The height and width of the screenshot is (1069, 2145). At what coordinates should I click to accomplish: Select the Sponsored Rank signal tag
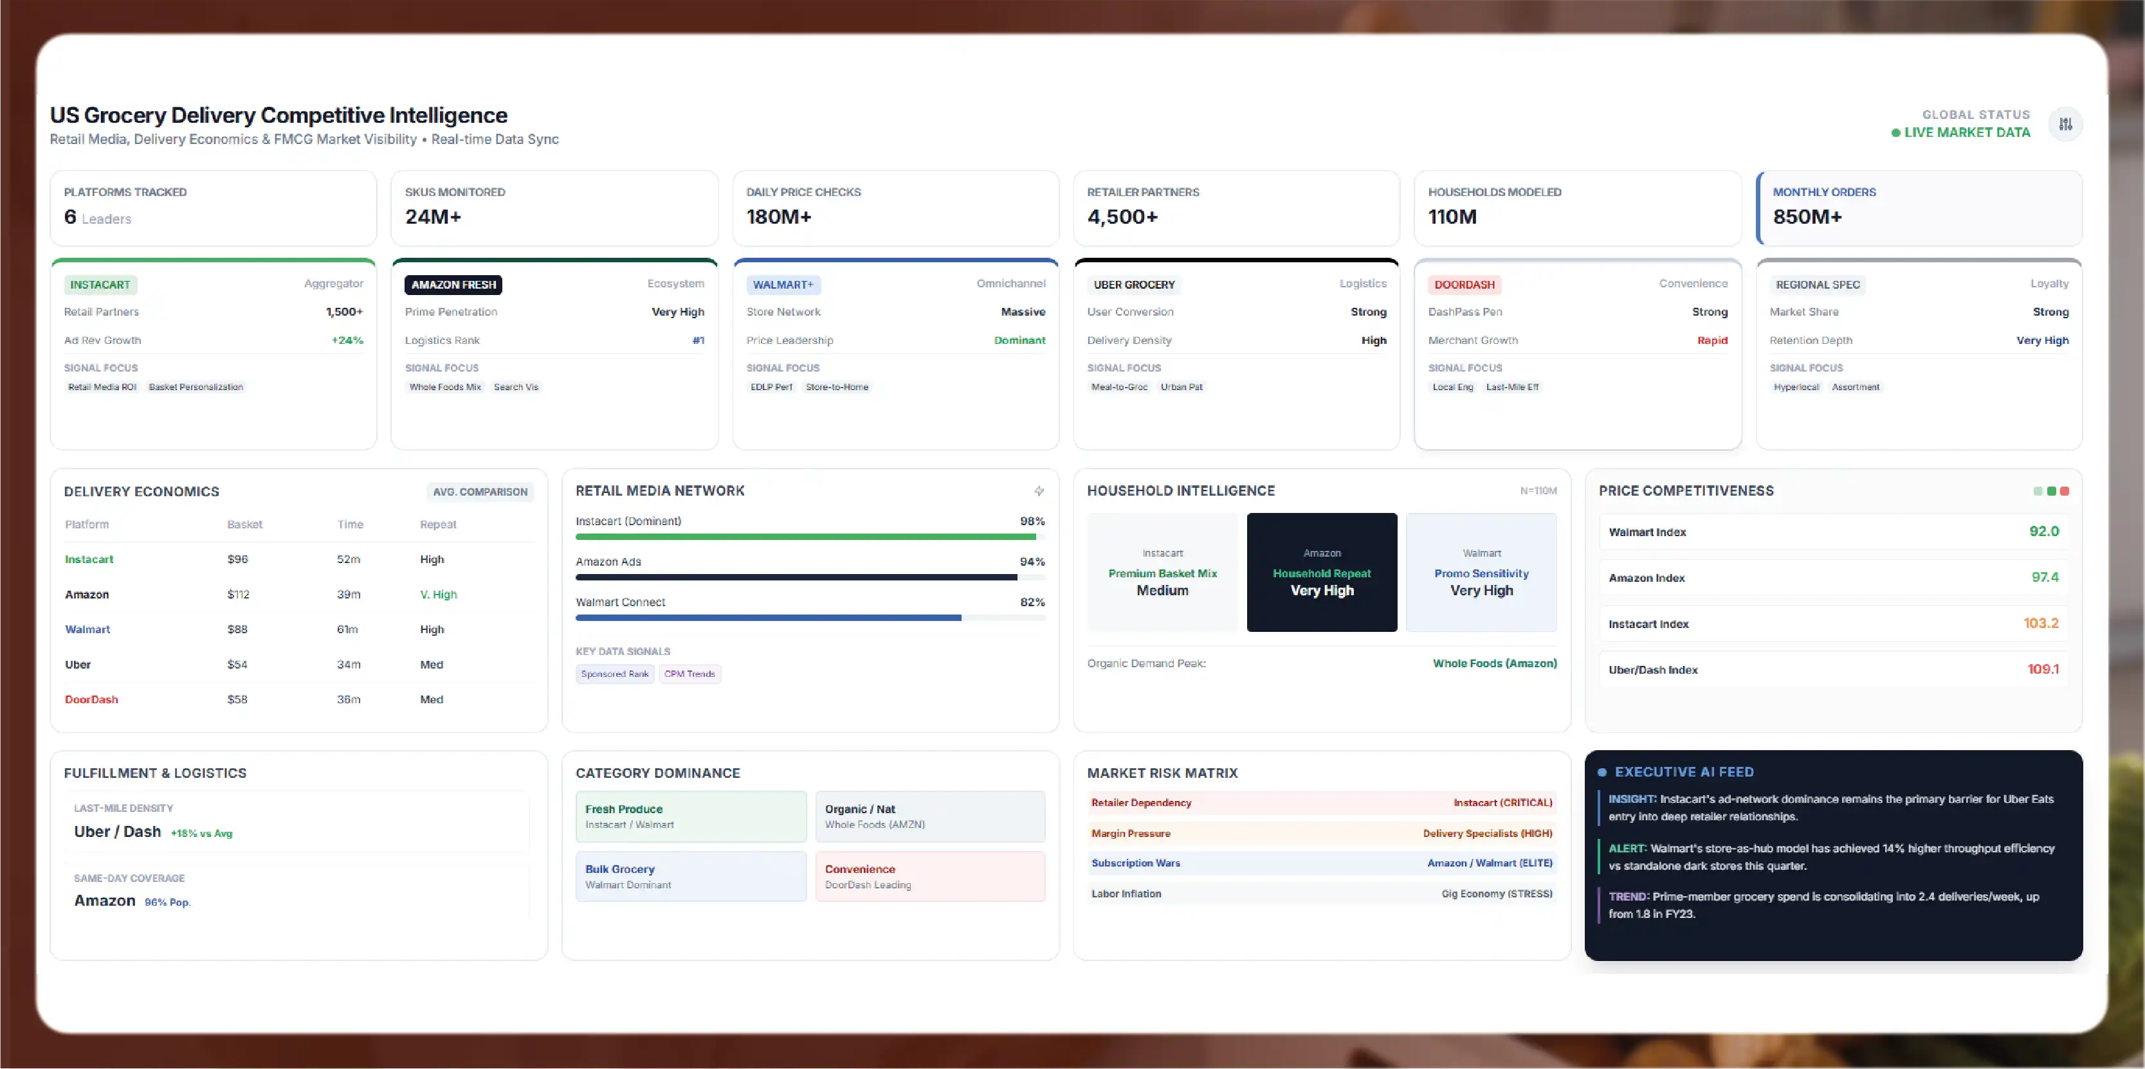tap(614, 674)
